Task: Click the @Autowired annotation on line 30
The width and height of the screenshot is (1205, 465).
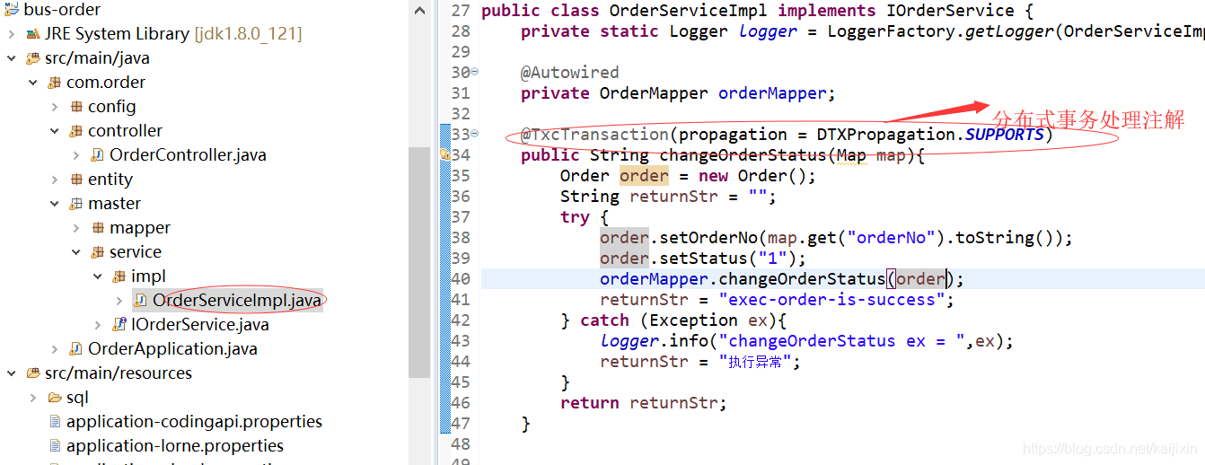Action: tap(570, 73)
